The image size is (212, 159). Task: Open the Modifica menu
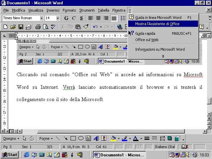[19, 10]
